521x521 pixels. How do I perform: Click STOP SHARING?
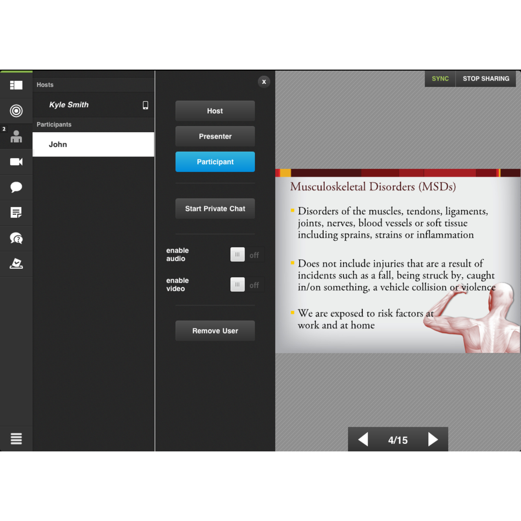486,79
